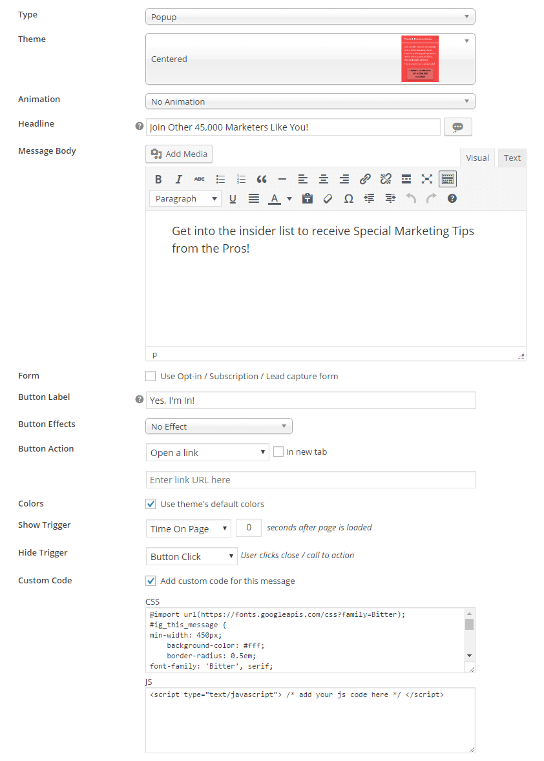Insert a special character (Omega)
544x761 pixels.
[348, 198]
